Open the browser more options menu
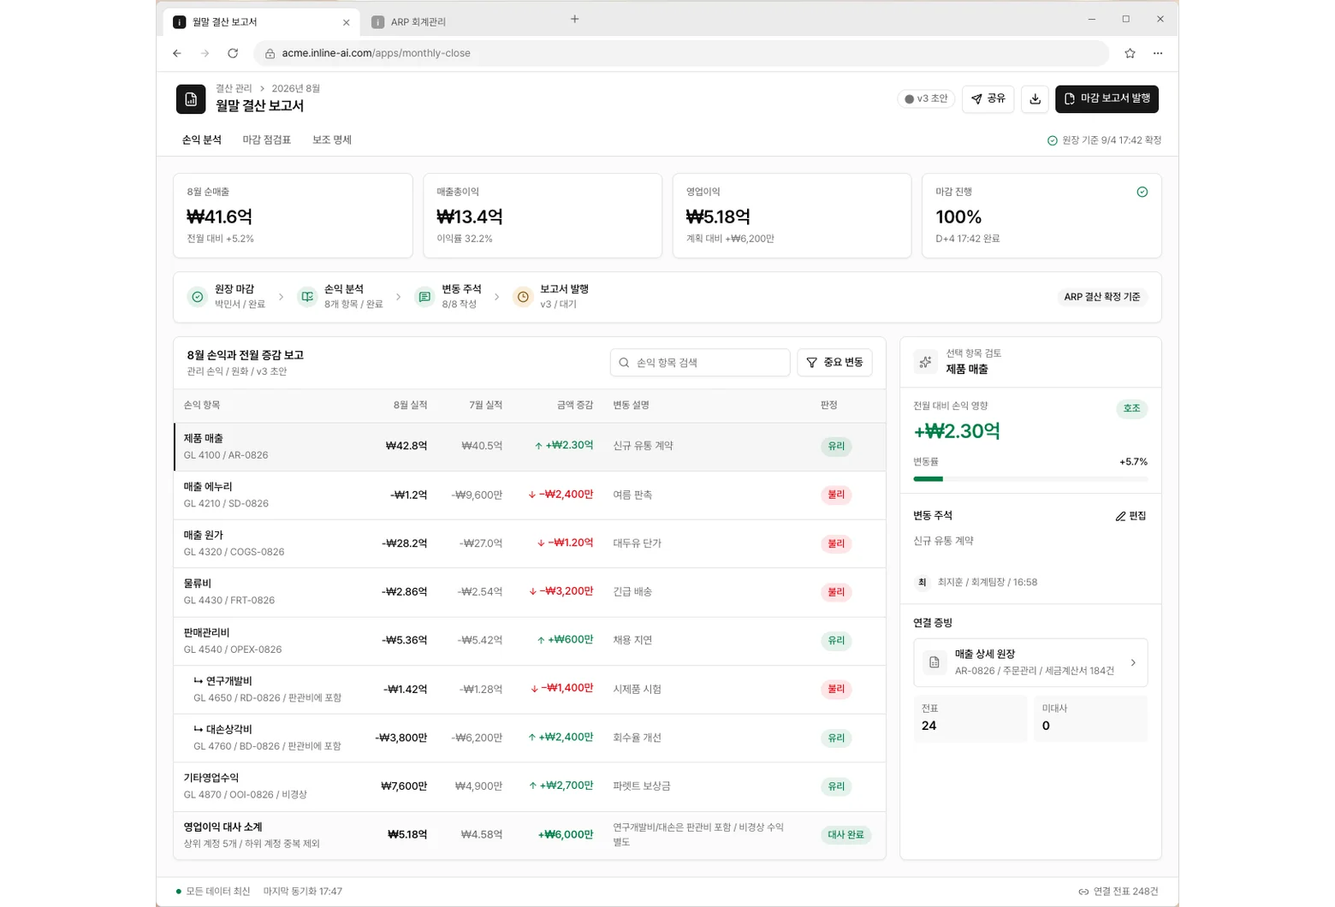1335x907 pixels. click(1158, 53)
